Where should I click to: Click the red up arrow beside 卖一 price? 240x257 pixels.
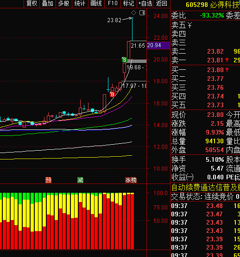tap(227, 60)
